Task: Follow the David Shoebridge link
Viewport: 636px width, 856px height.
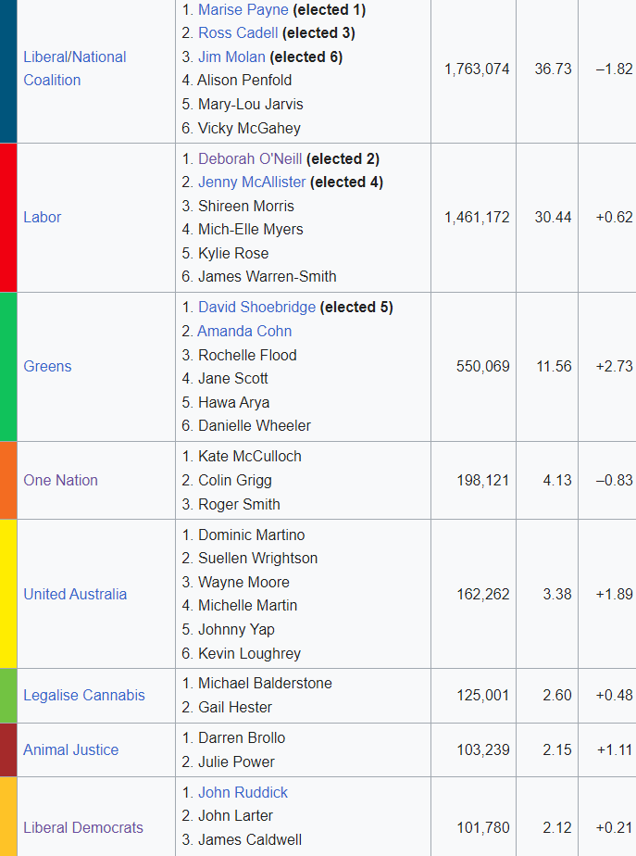Action: (x=257, y=308)
